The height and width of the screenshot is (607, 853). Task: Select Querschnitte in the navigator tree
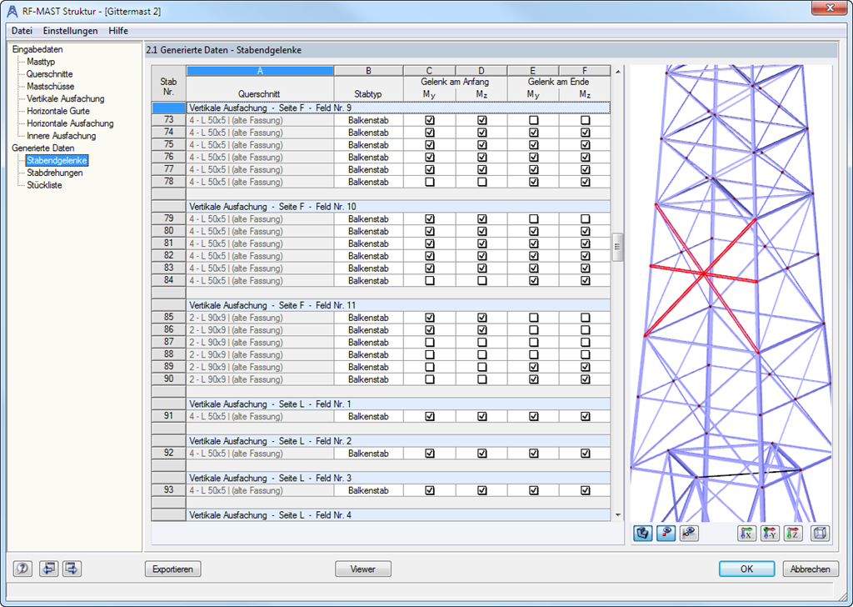pyautogui.click(x=49, y=74)
